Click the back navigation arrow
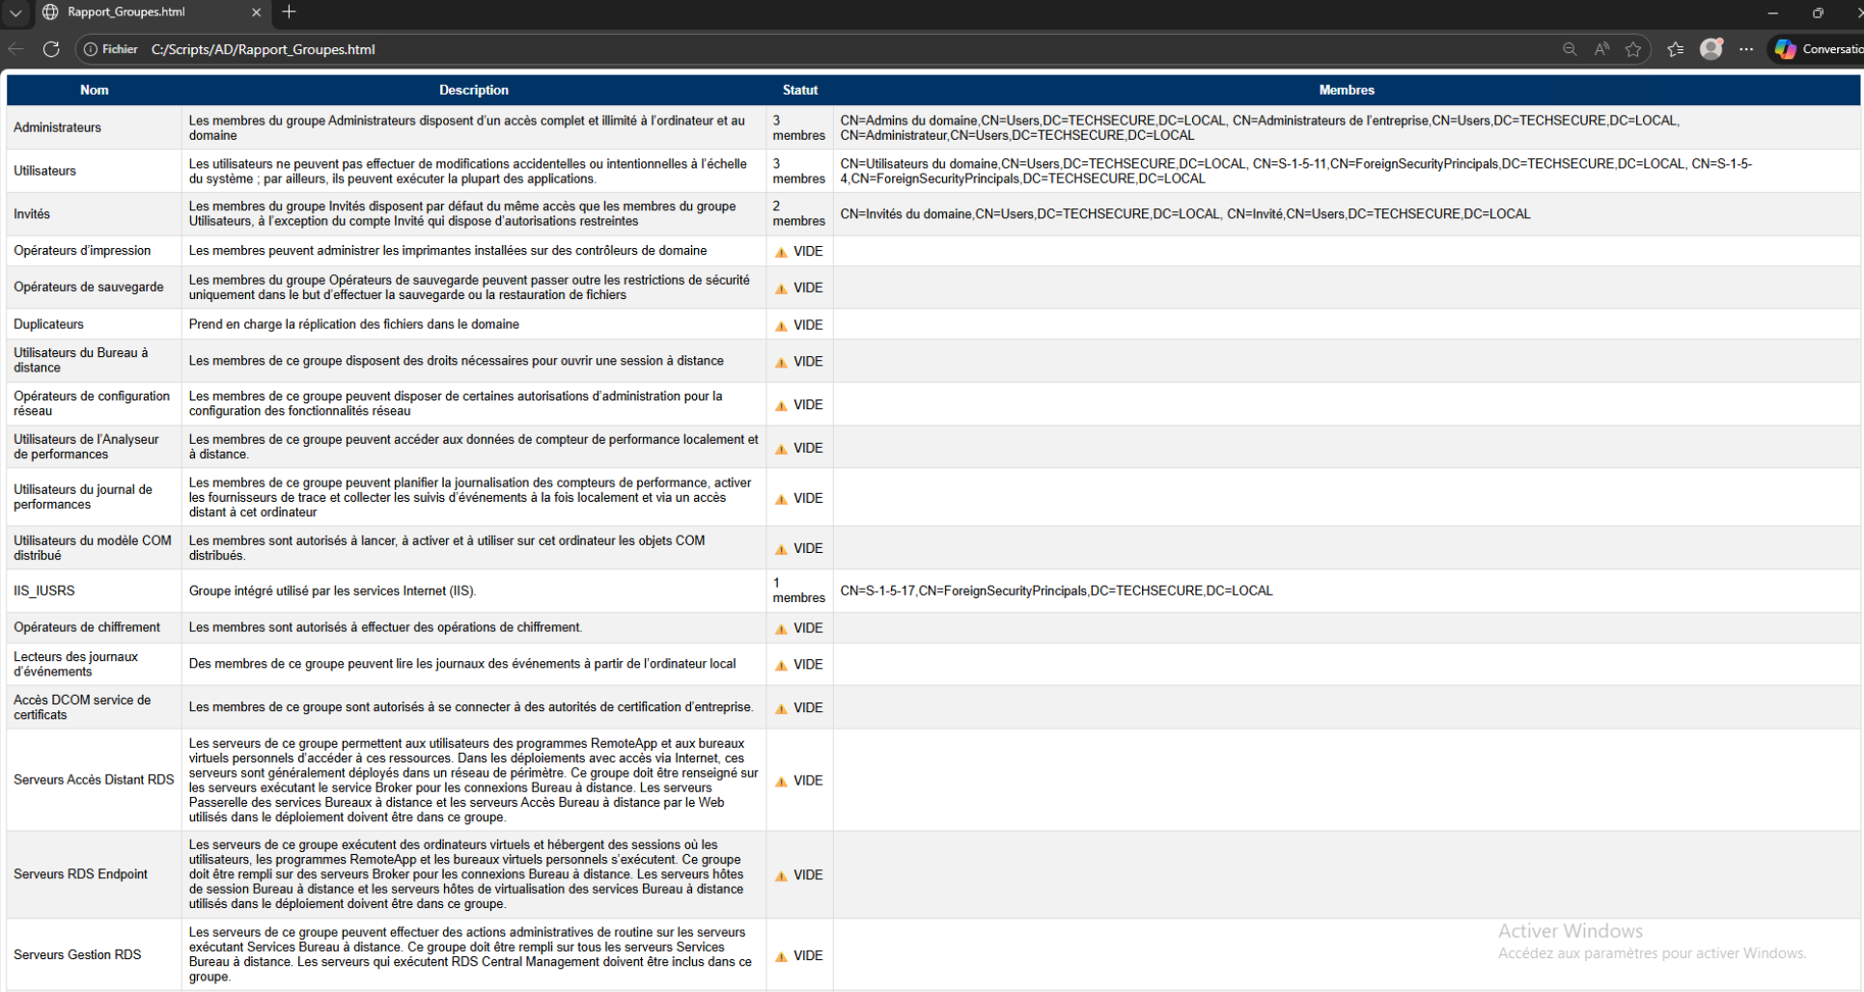This screenshot has width=1864, height=992. (x=16, y=49)
